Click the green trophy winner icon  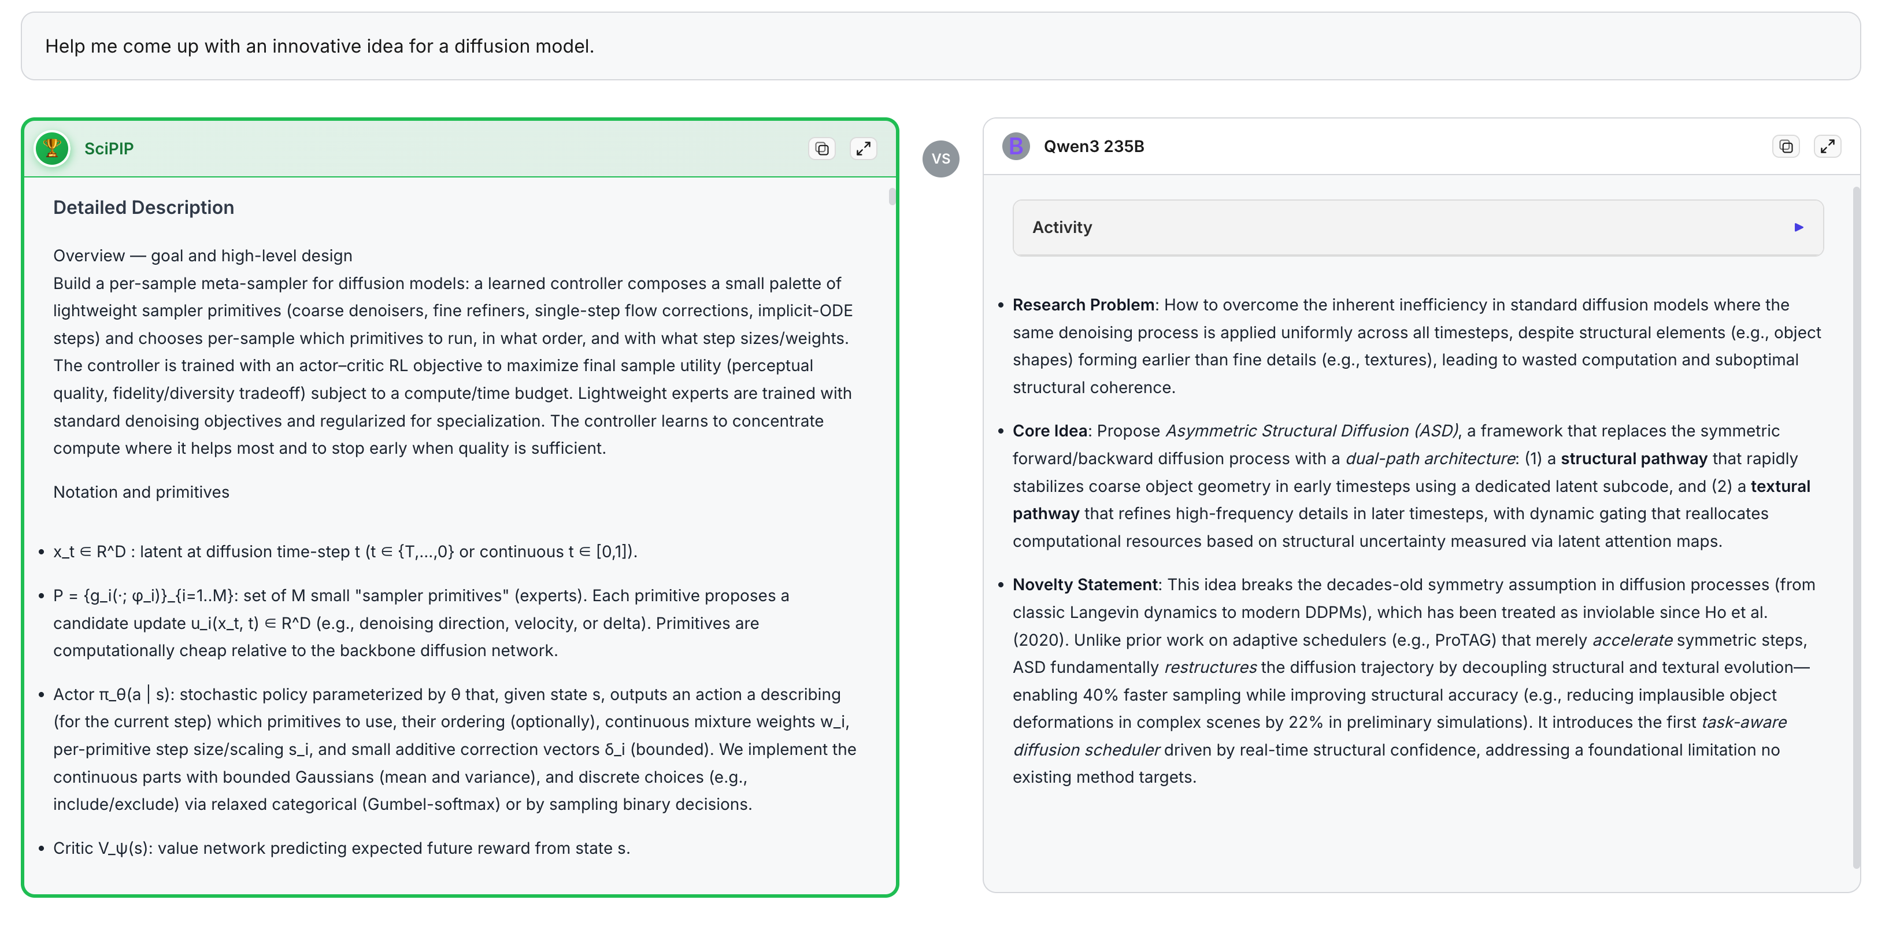click(x=52, y=149)
